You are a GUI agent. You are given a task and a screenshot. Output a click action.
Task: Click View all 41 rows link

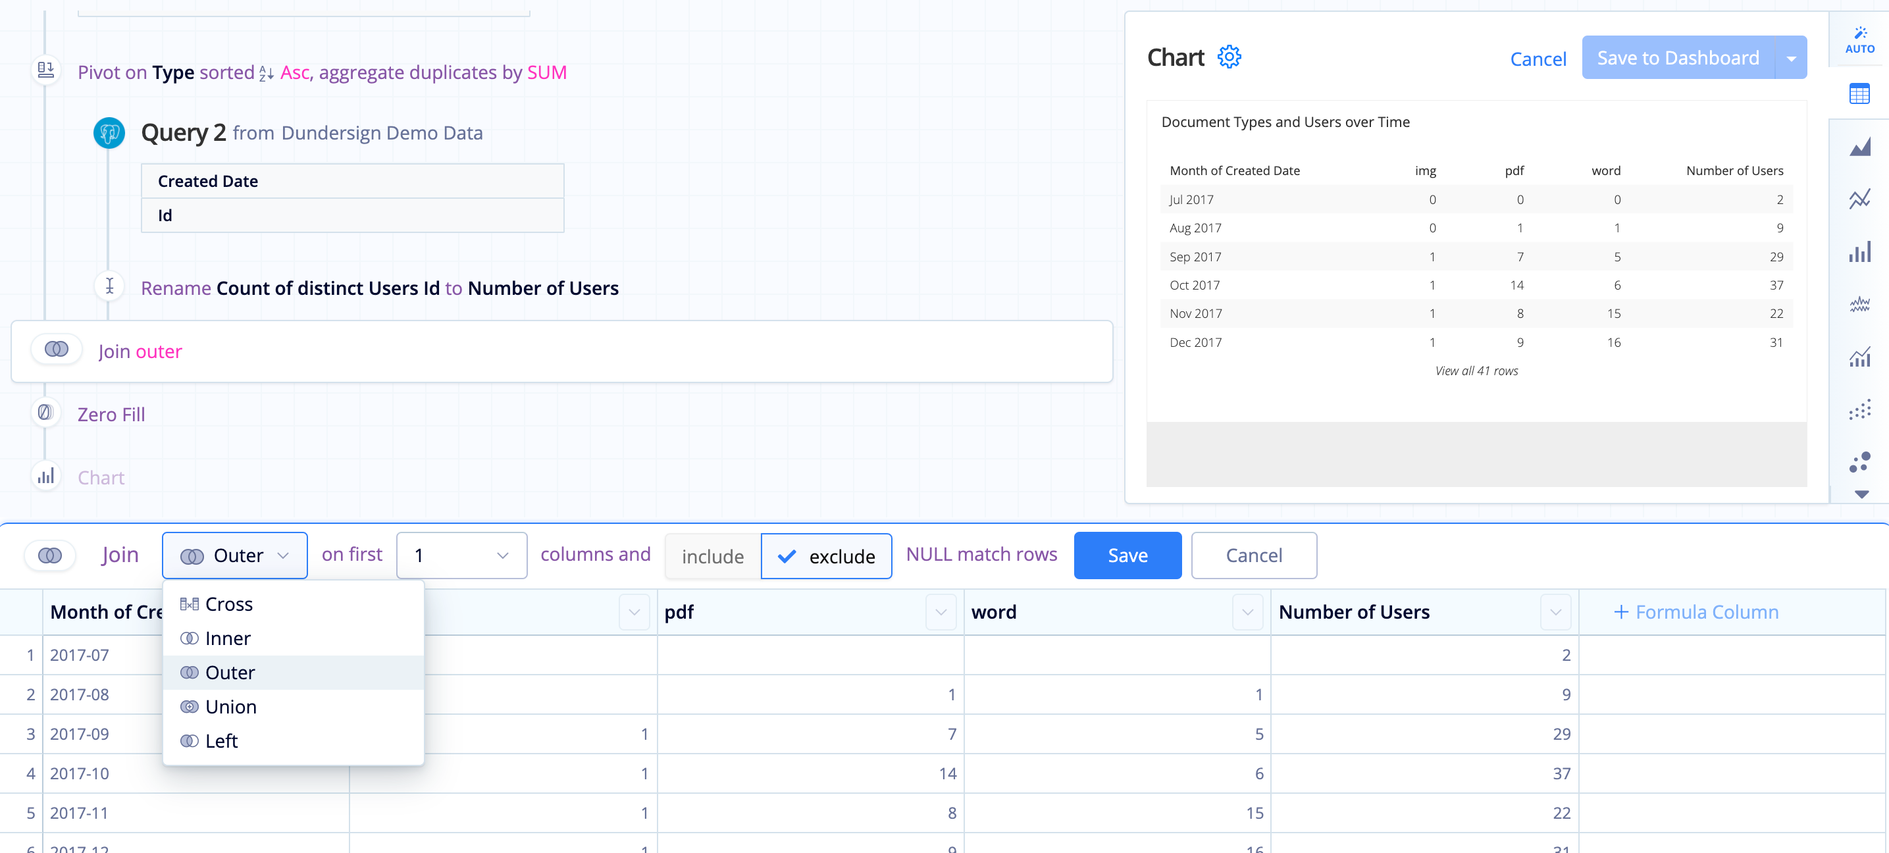(x=1476, y=370)
